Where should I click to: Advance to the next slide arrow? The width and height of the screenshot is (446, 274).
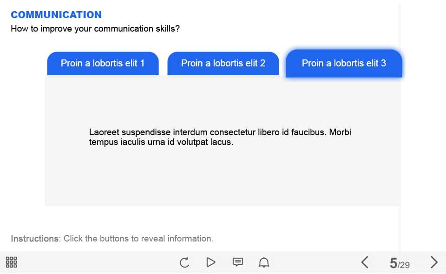click(434, 262)
